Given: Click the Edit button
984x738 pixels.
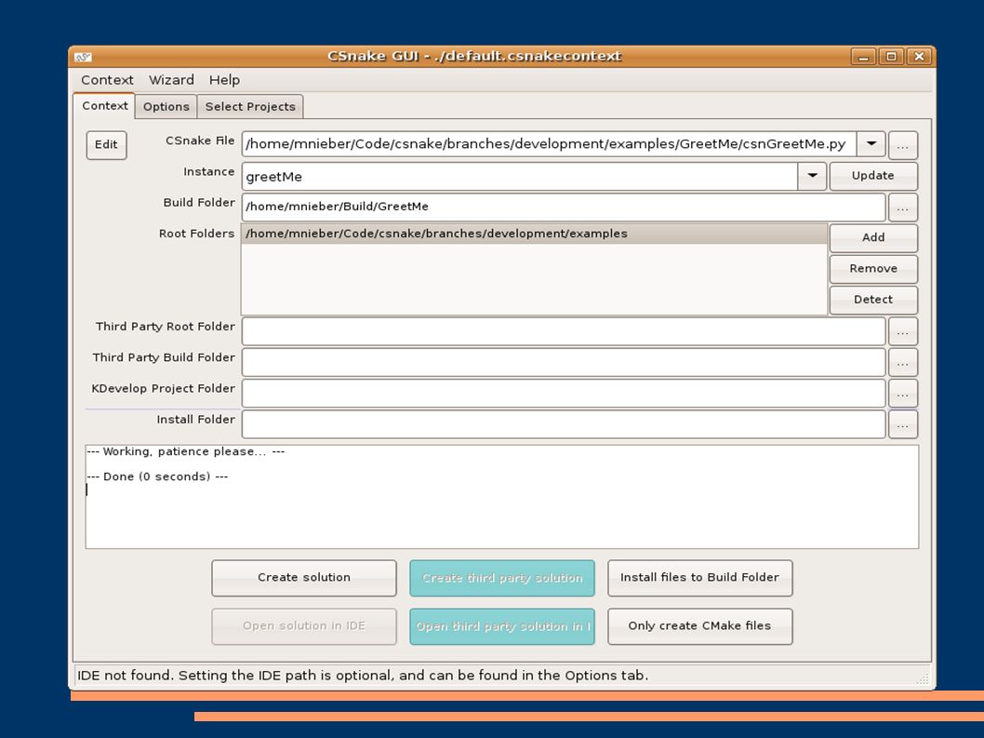Looking at the screenshot, I should tap(106, 144).
